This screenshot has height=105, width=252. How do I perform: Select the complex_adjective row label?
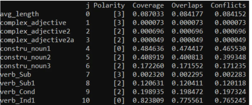(33, 23)
